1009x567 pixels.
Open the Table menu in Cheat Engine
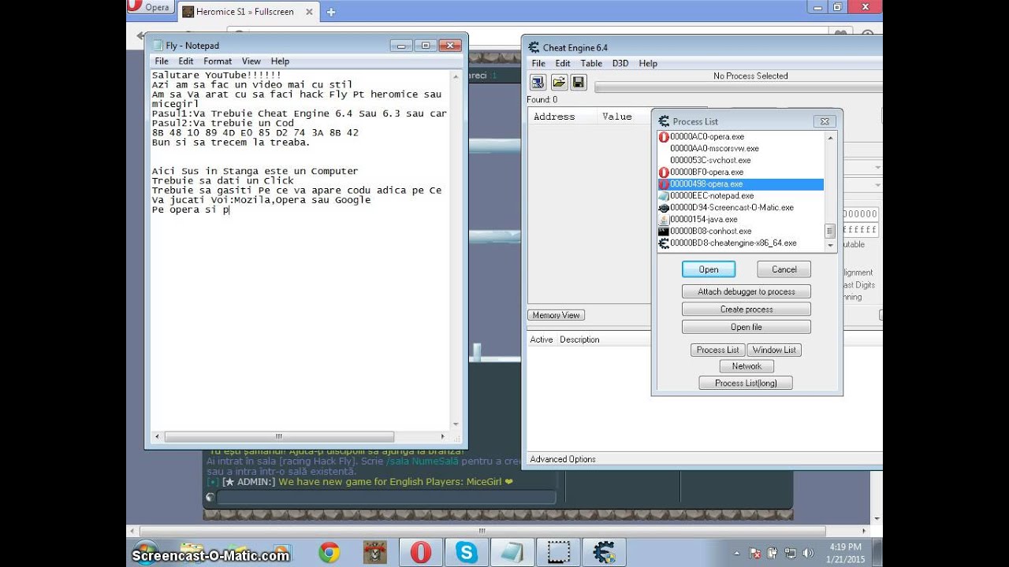coord(591,64)
